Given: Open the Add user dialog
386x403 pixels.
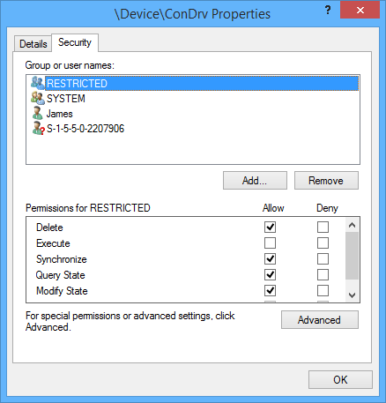Looking at the screenshot, I should pos(255,181).
